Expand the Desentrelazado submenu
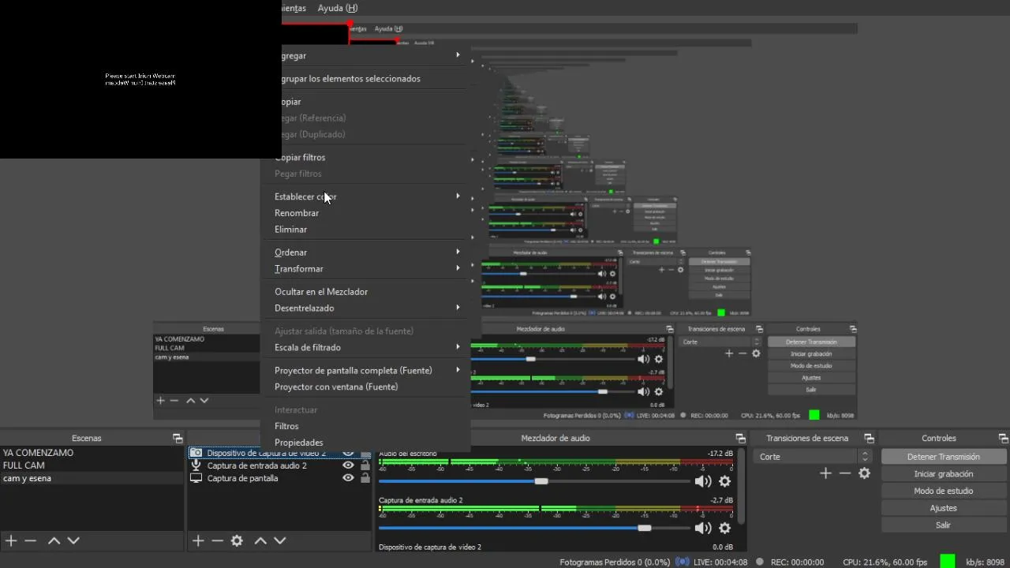The width and height of the screenshot is (1010, 568). [x=458, y=308]
